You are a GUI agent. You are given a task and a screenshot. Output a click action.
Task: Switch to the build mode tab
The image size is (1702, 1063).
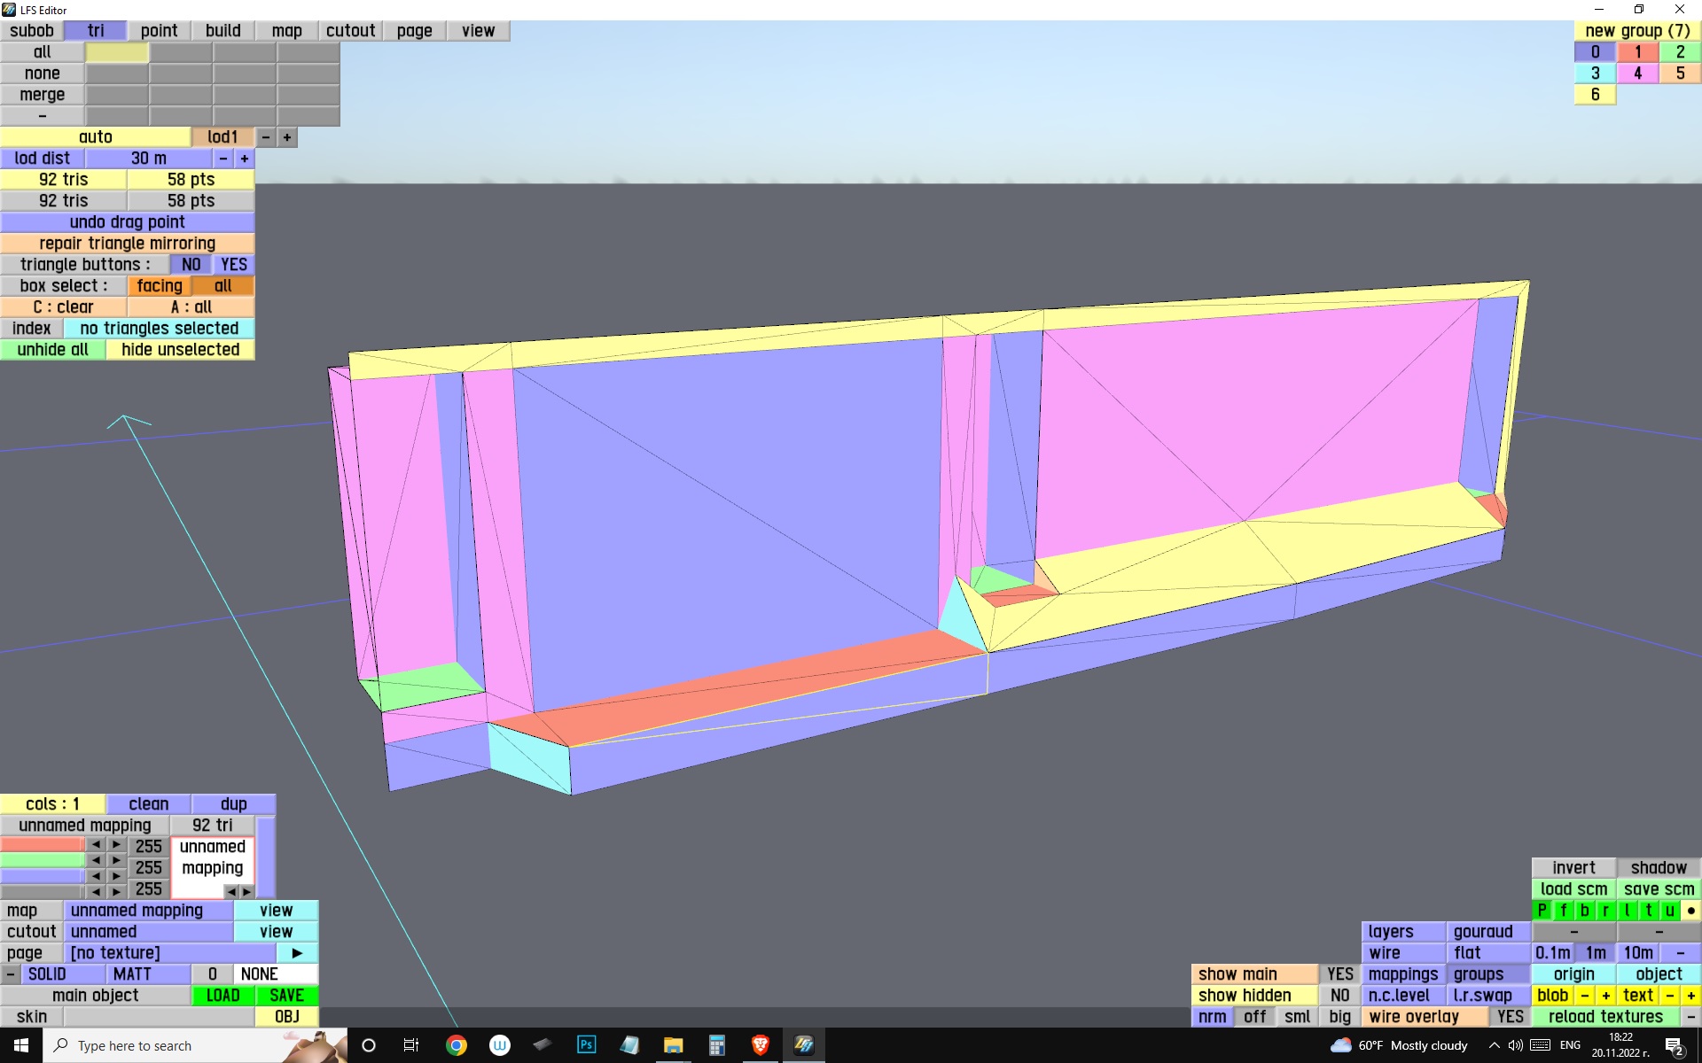(x=223, y=31)
